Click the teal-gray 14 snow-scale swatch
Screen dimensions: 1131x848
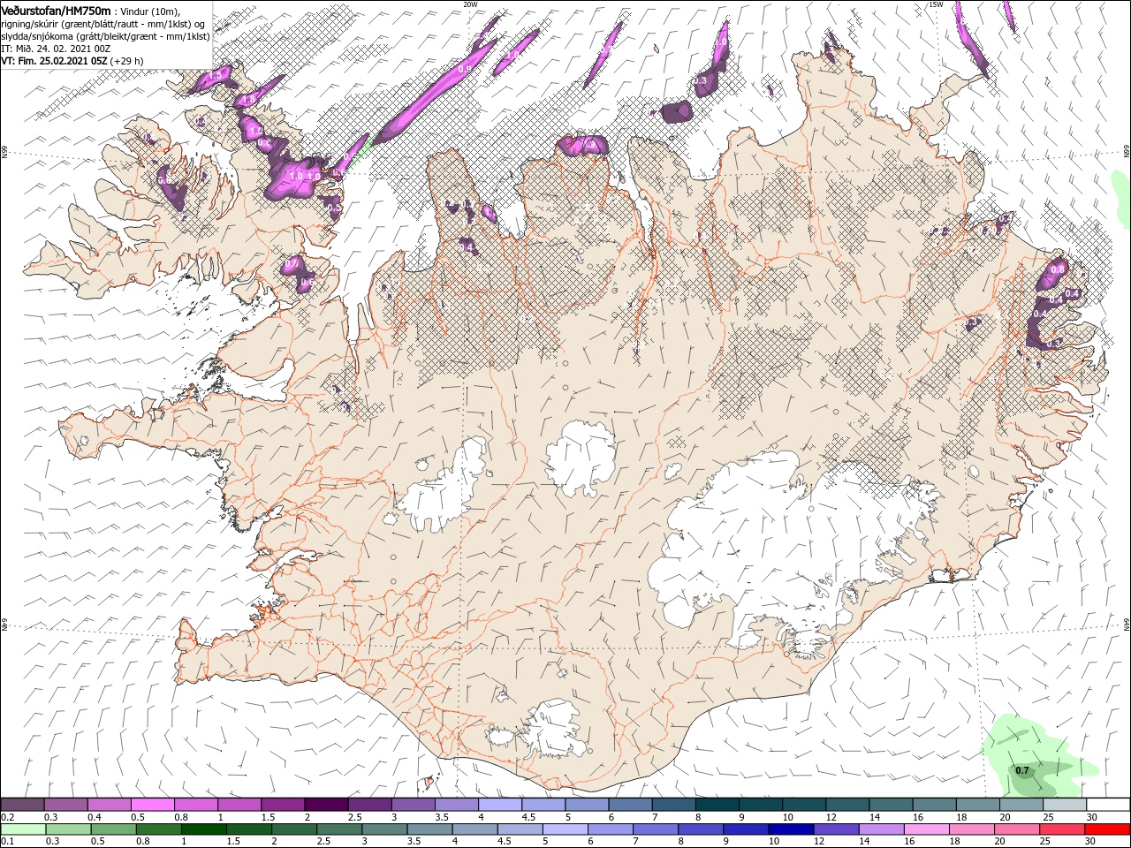coord(891,805)
